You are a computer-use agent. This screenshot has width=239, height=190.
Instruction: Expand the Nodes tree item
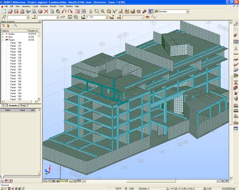point(3,34)
